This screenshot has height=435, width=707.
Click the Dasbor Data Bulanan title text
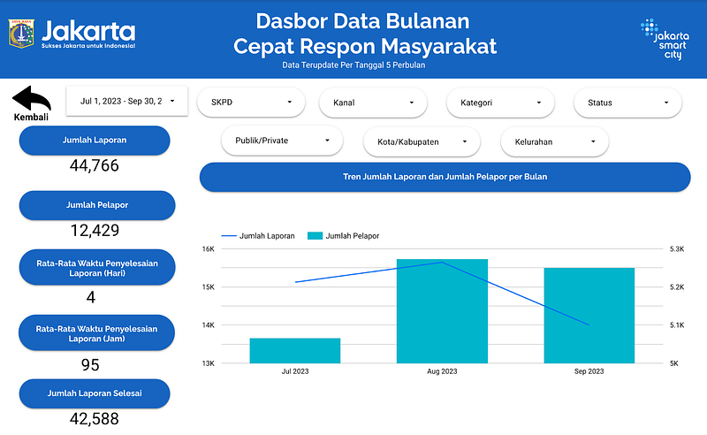(x=363, y=21)
